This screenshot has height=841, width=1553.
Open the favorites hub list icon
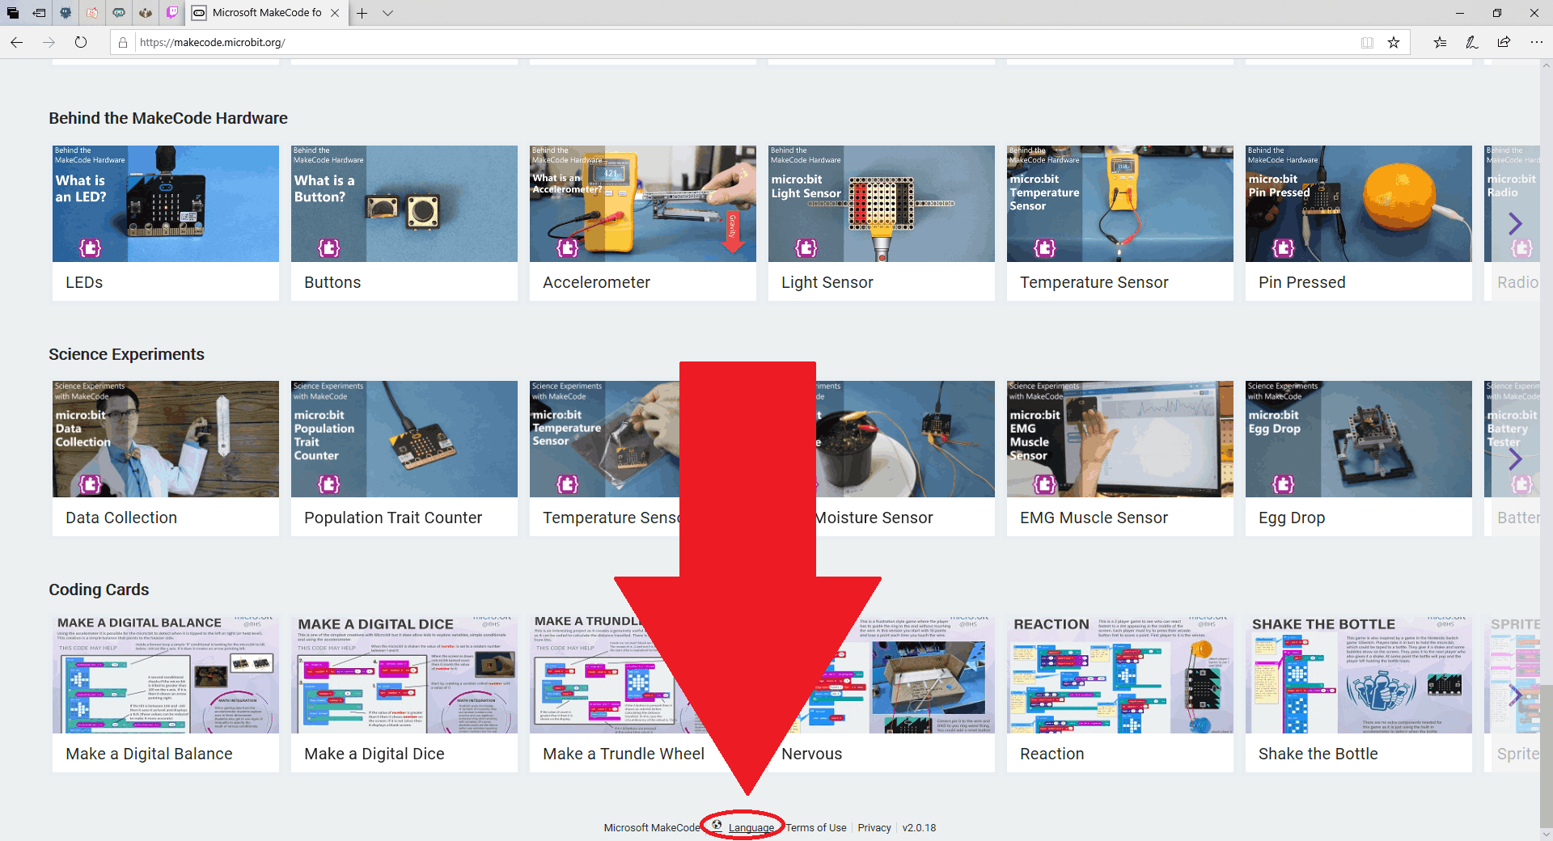[1440, 42]
